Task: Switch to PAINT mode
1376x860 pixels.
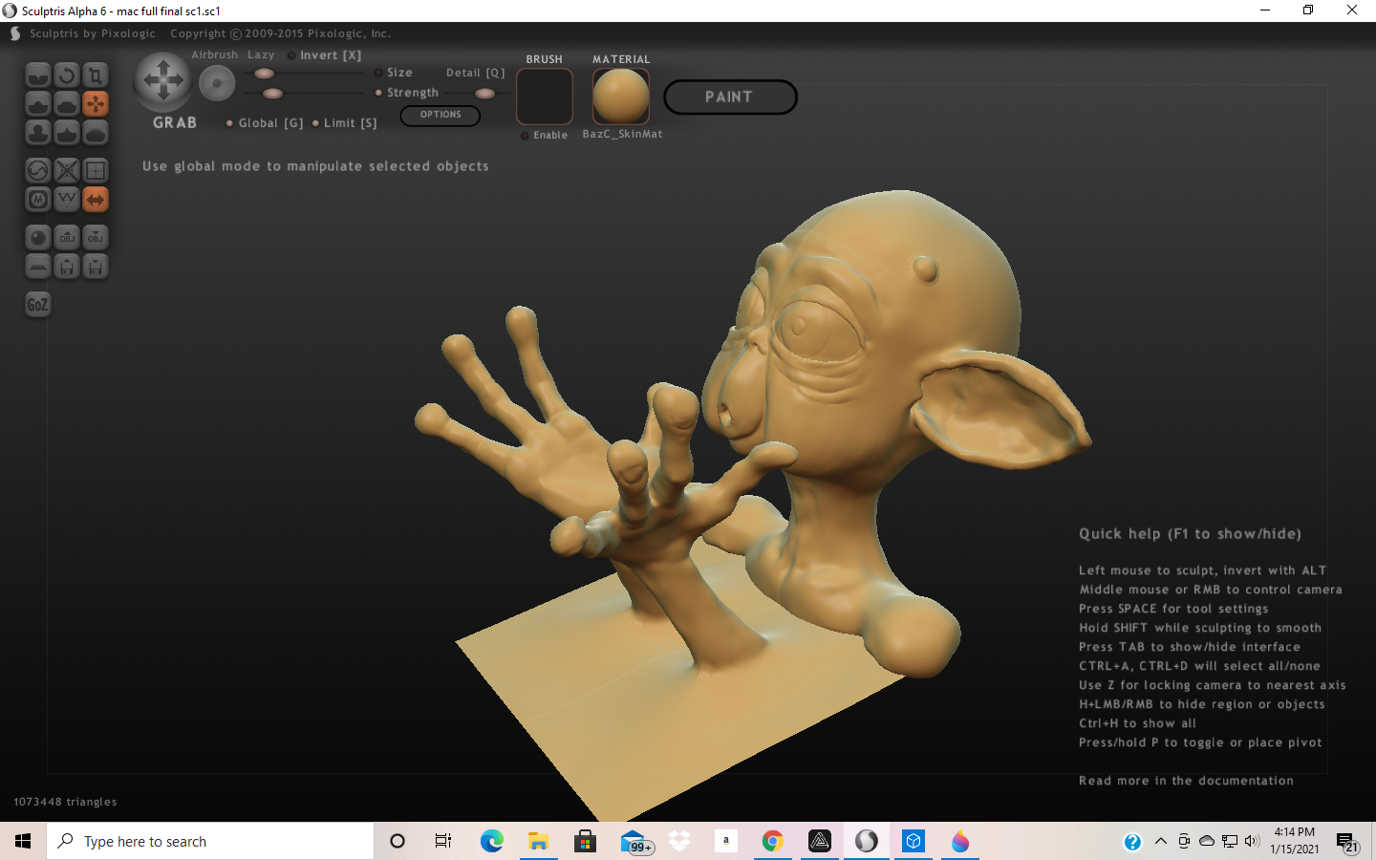Action: tap(730, 97)
